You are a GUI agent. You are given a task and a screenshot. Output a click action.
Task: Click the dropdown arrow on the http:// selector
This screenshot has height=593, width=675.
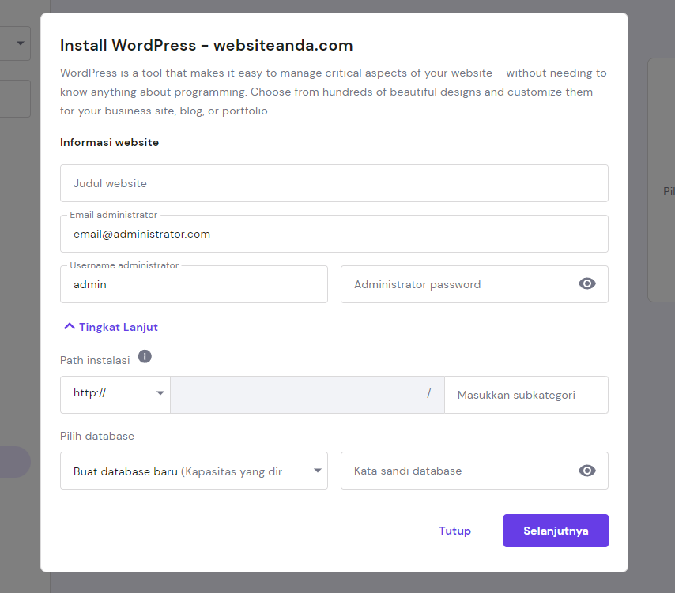[160, 395]
